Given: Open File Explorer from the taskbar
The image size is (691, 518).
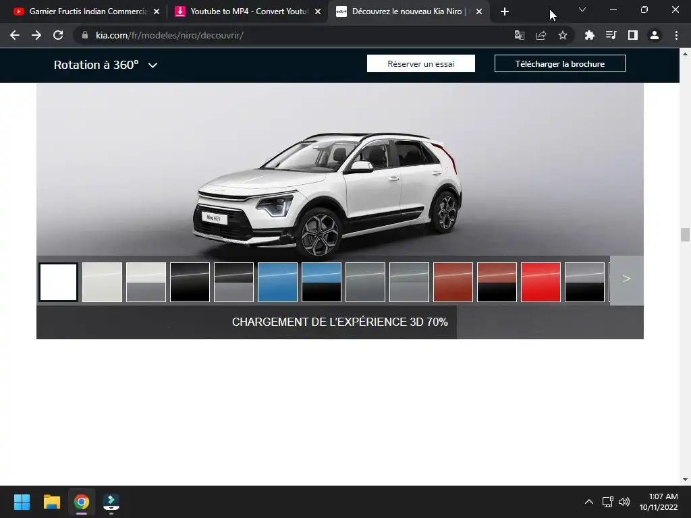Looking at the screenshot, I should (51, 502).
